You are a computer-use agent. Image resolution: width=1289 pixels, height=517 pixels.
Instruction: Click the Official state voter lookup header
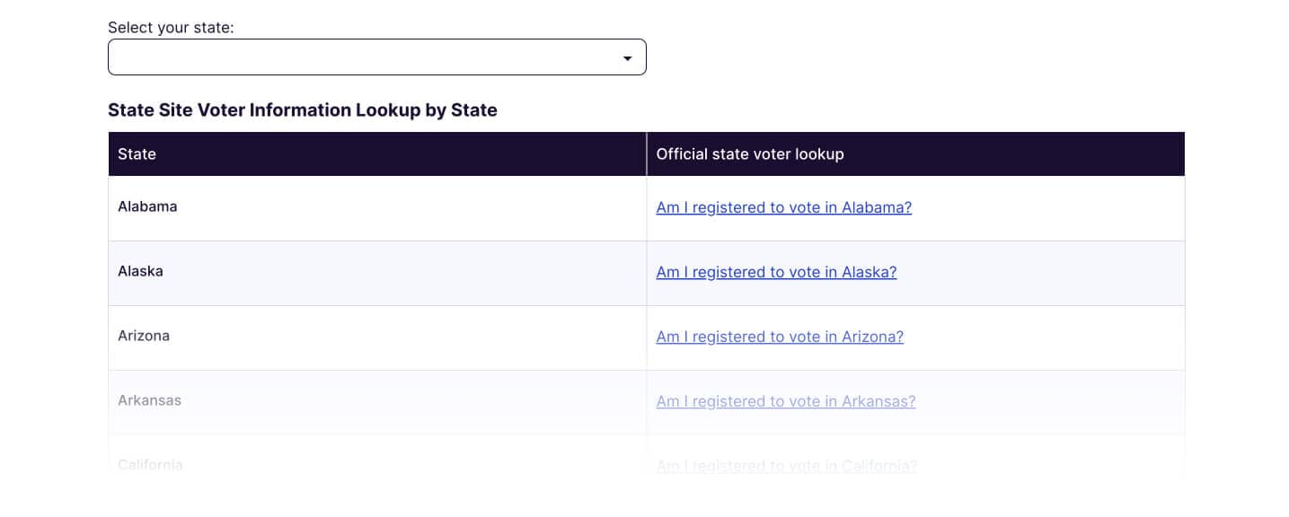click(915, 154)
